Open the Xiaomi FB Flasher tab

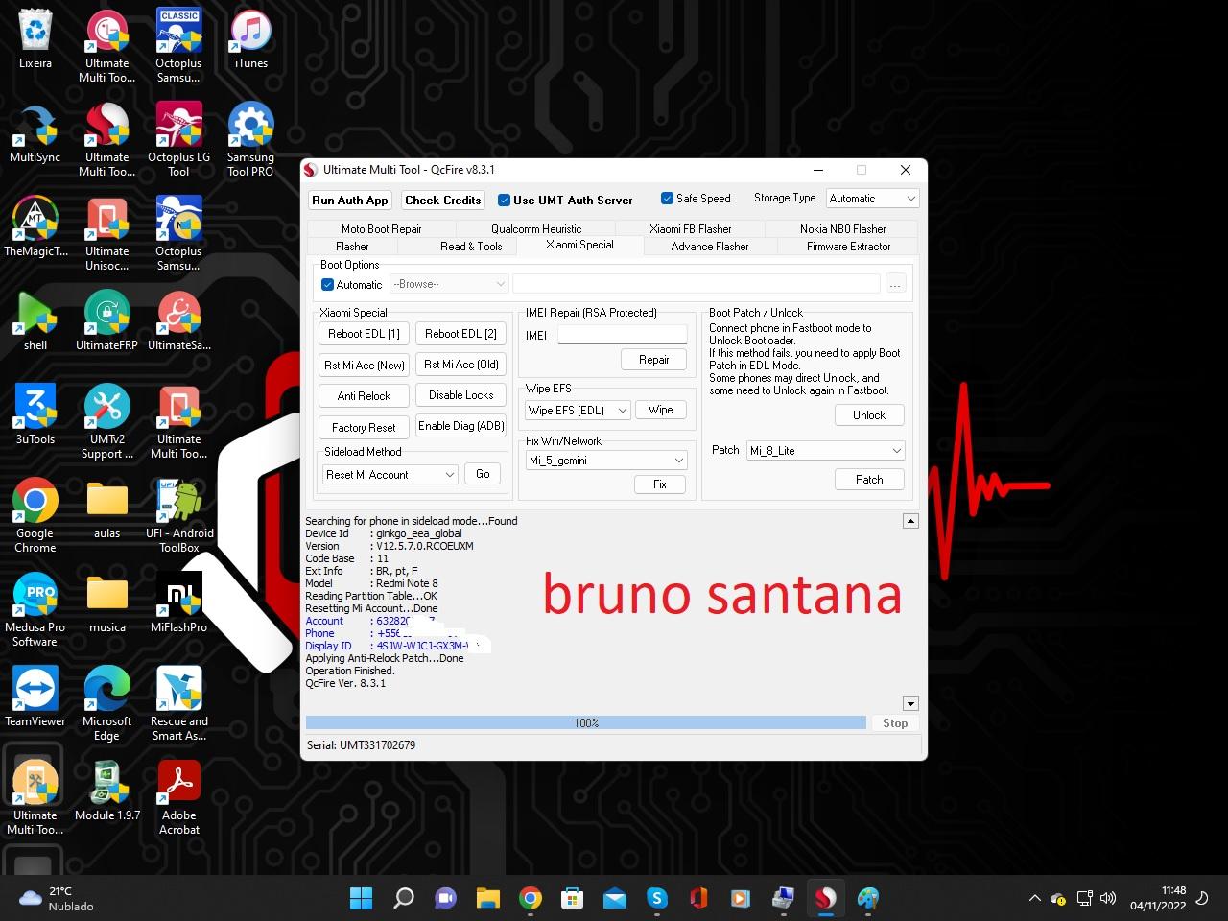691,229
